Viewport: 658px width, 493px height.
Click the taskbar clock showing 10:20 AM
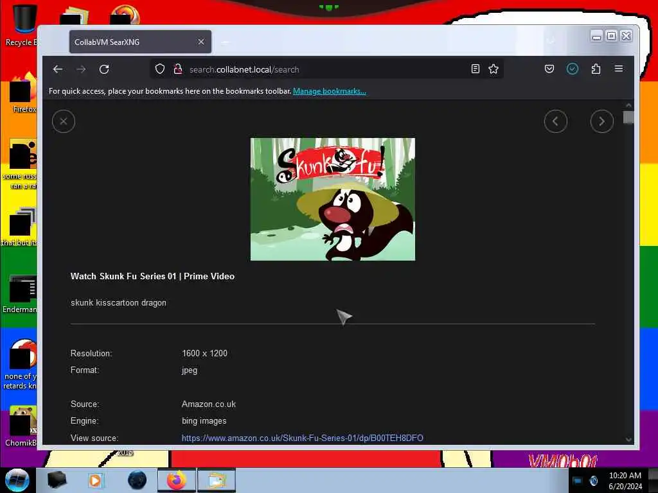click(x=625, y=480)
